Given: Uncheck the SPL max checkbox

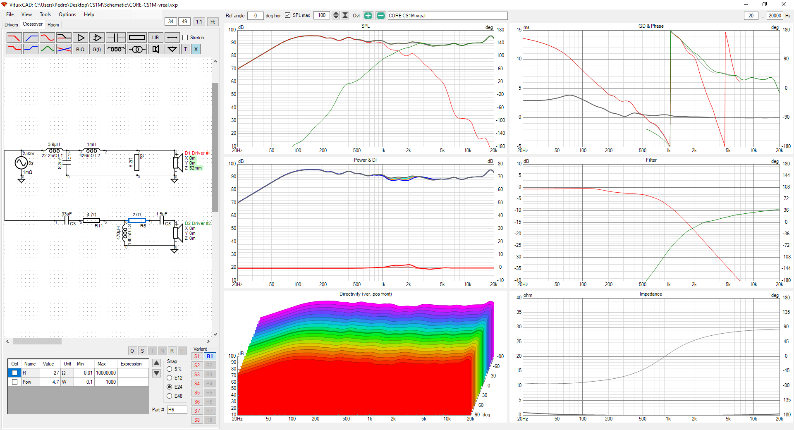Looking at the screenshot, I should pyautogui.click(x=288, y=16).
